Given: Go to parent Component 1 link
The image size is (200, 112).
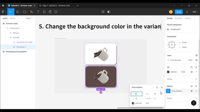Looking at the screenshot, I should click(x=176, y=29).
